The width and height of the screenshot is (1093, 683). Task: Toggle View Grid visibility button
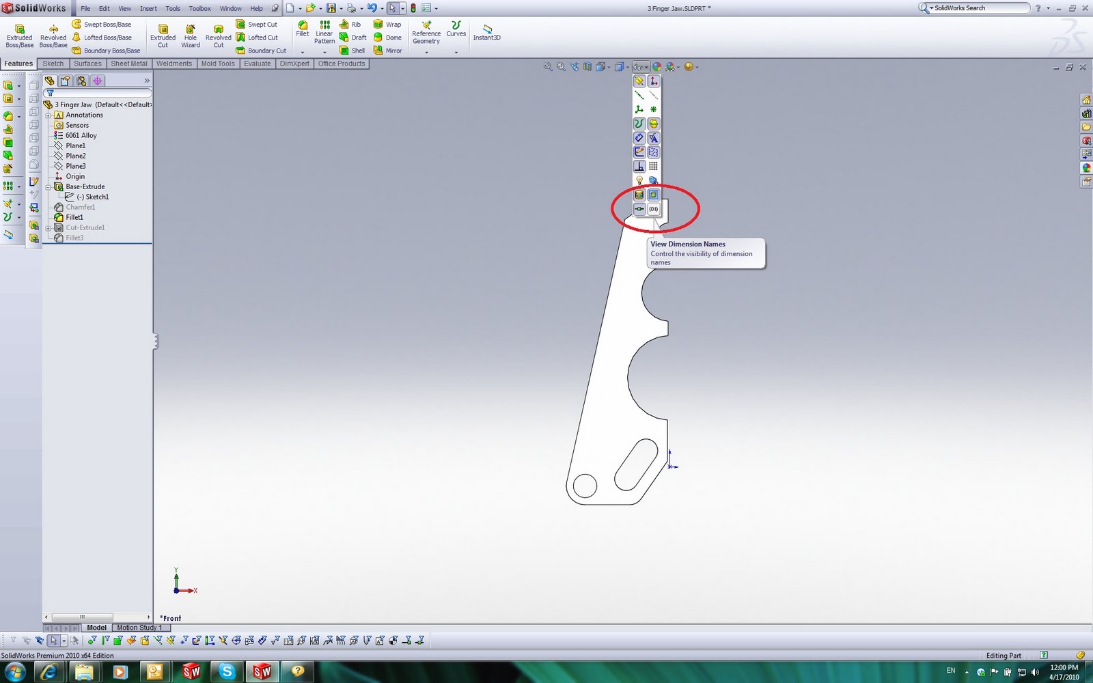(x=654, y=167)
